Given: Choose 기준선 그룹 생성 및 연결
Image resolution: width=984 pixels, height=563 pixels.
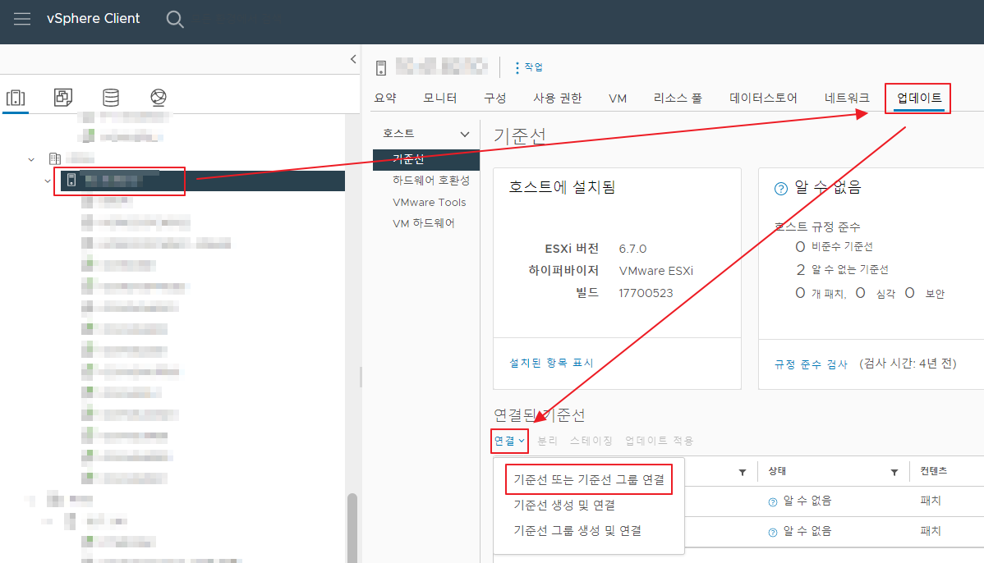Looking at the screenshot, I should tap(577, 530).
